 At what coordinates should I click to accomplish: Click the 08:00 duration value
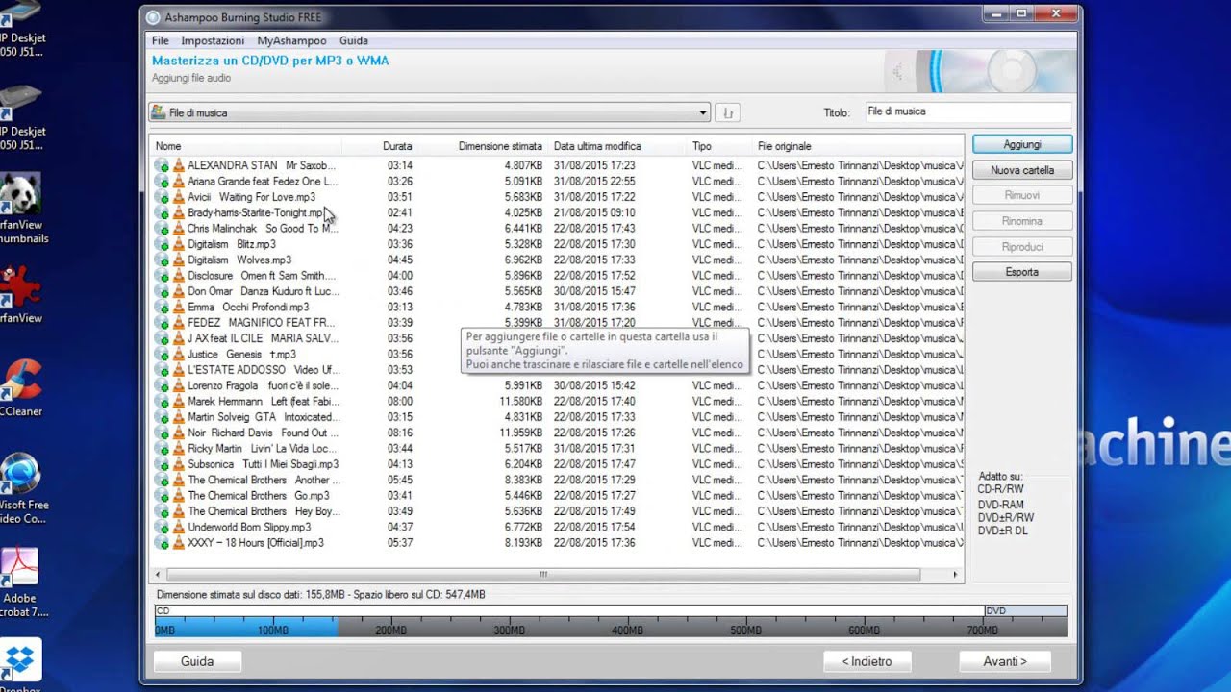tap(400, 401)
